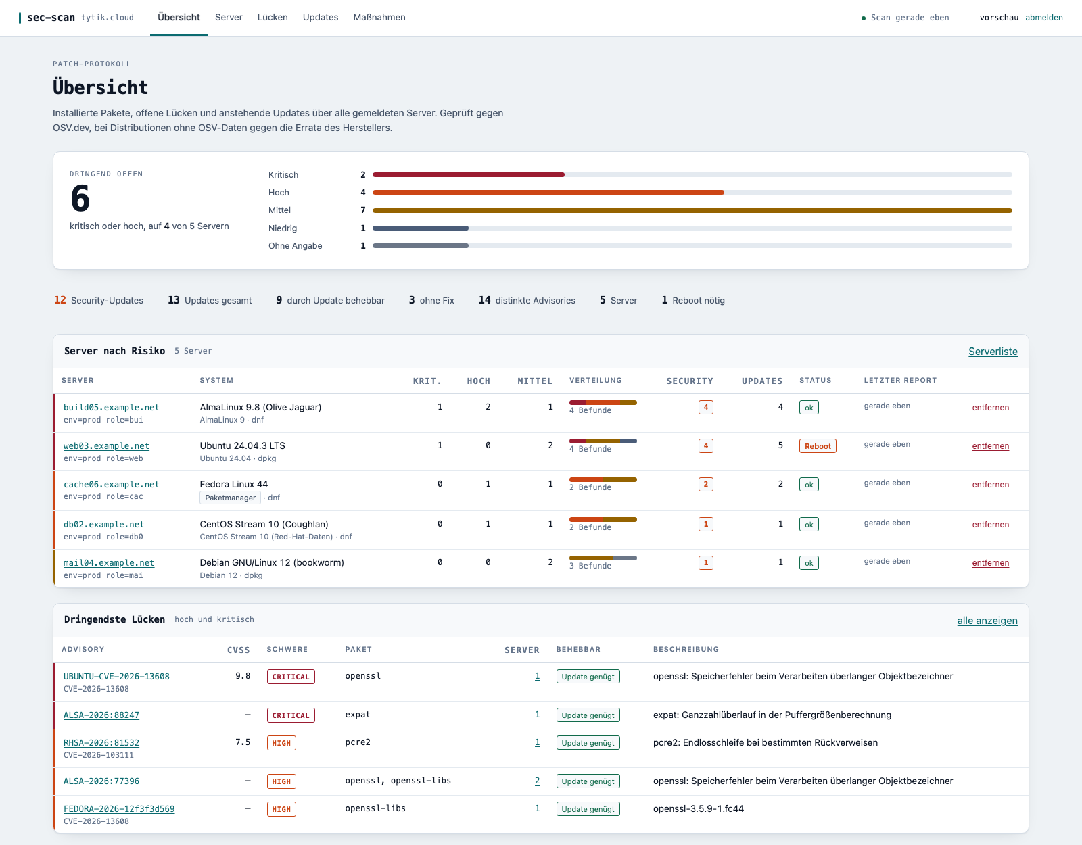The image size is (1082, 845).
Task: Click CRITICAL badge for openssl advisory
Action: [x=291, y=677]
